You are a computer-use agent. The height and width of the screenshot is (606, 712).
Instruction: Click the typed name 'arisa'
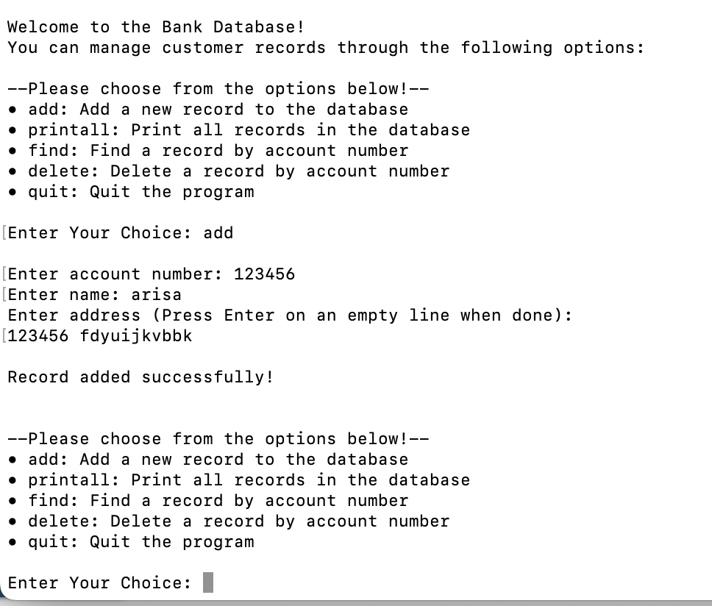156,295
